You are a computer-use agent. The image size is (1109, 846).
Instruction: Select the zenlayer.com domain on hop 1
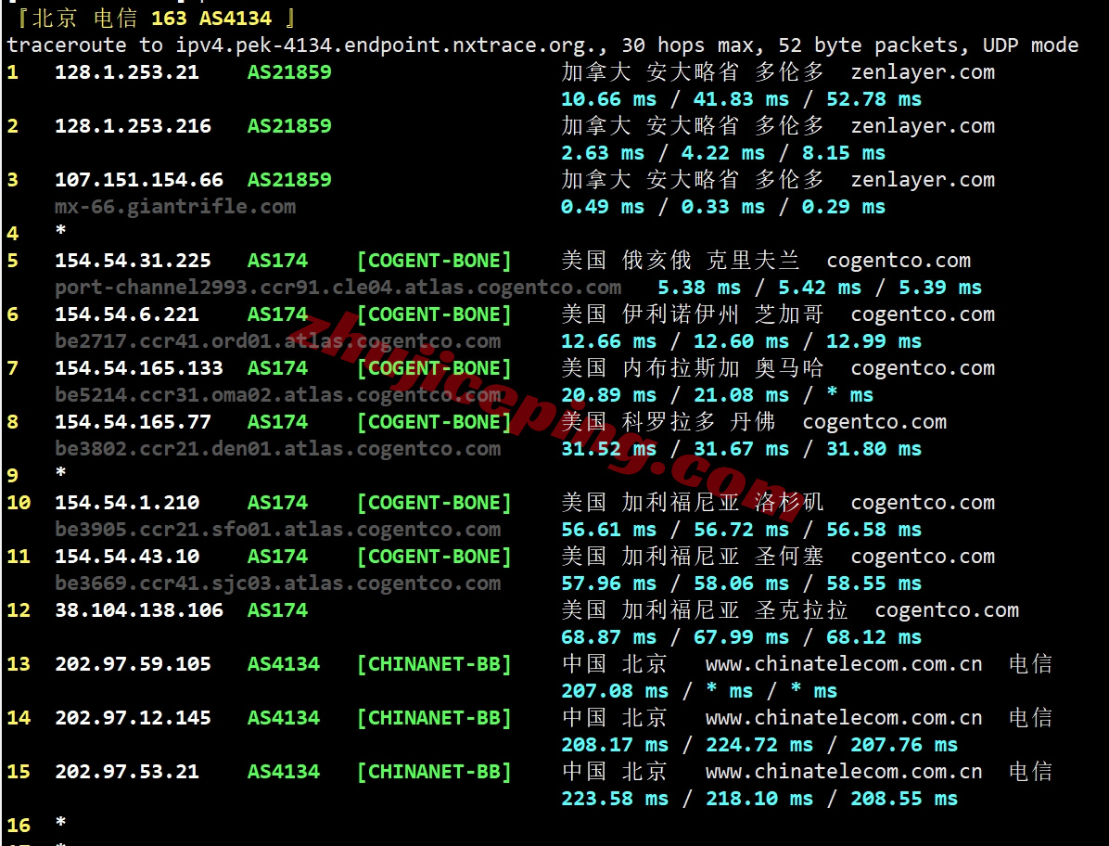pos(923,72)
